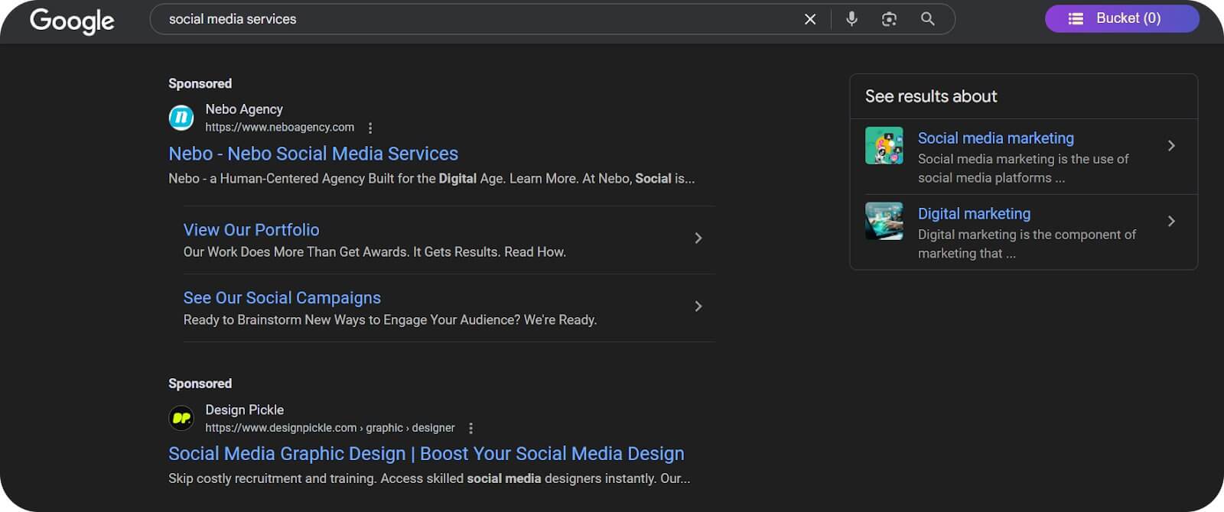Open the Bucket (0) button
The width and height of the screenshot is (1224, 512).
(1121, 18)
